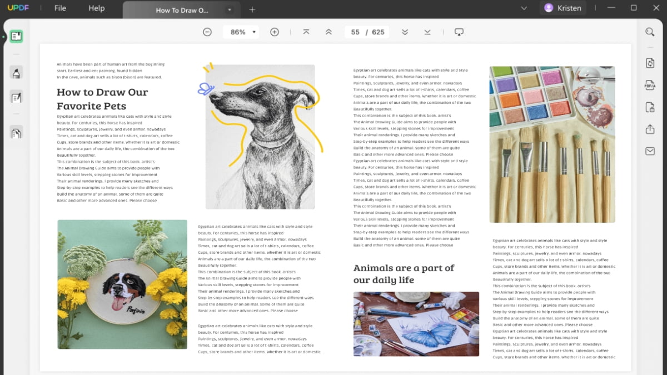Open the Convert PDF icon
This screenshot has height=375, width=667.
tap(650, 63)
